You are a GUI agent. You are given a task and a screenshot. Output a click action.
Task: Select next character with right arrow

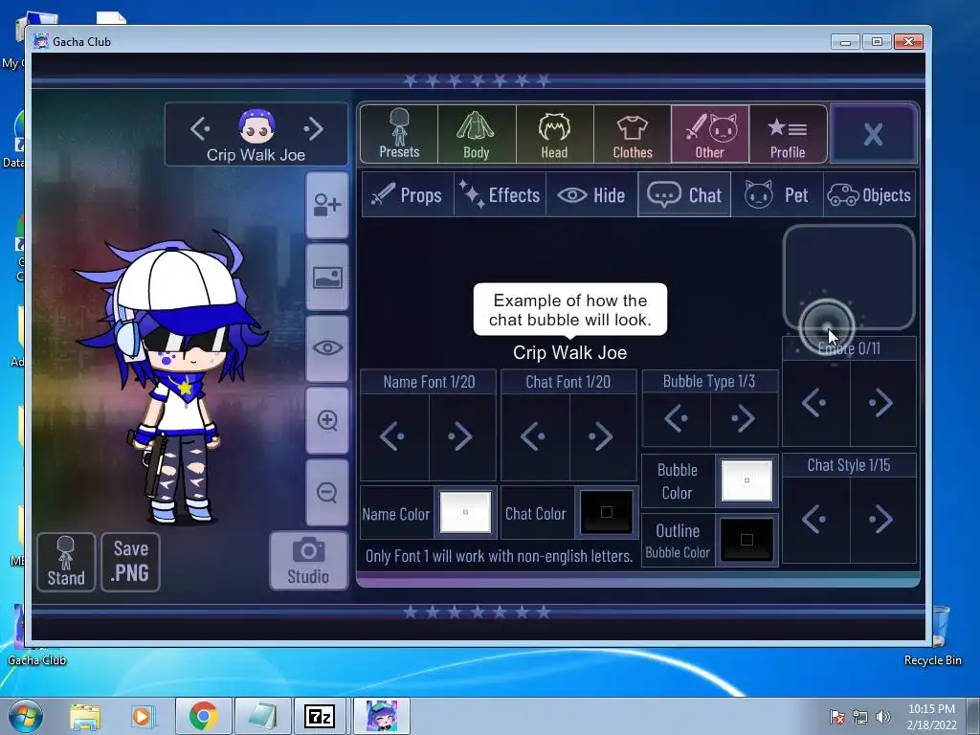pyautogui.click(x=313, y=129)
